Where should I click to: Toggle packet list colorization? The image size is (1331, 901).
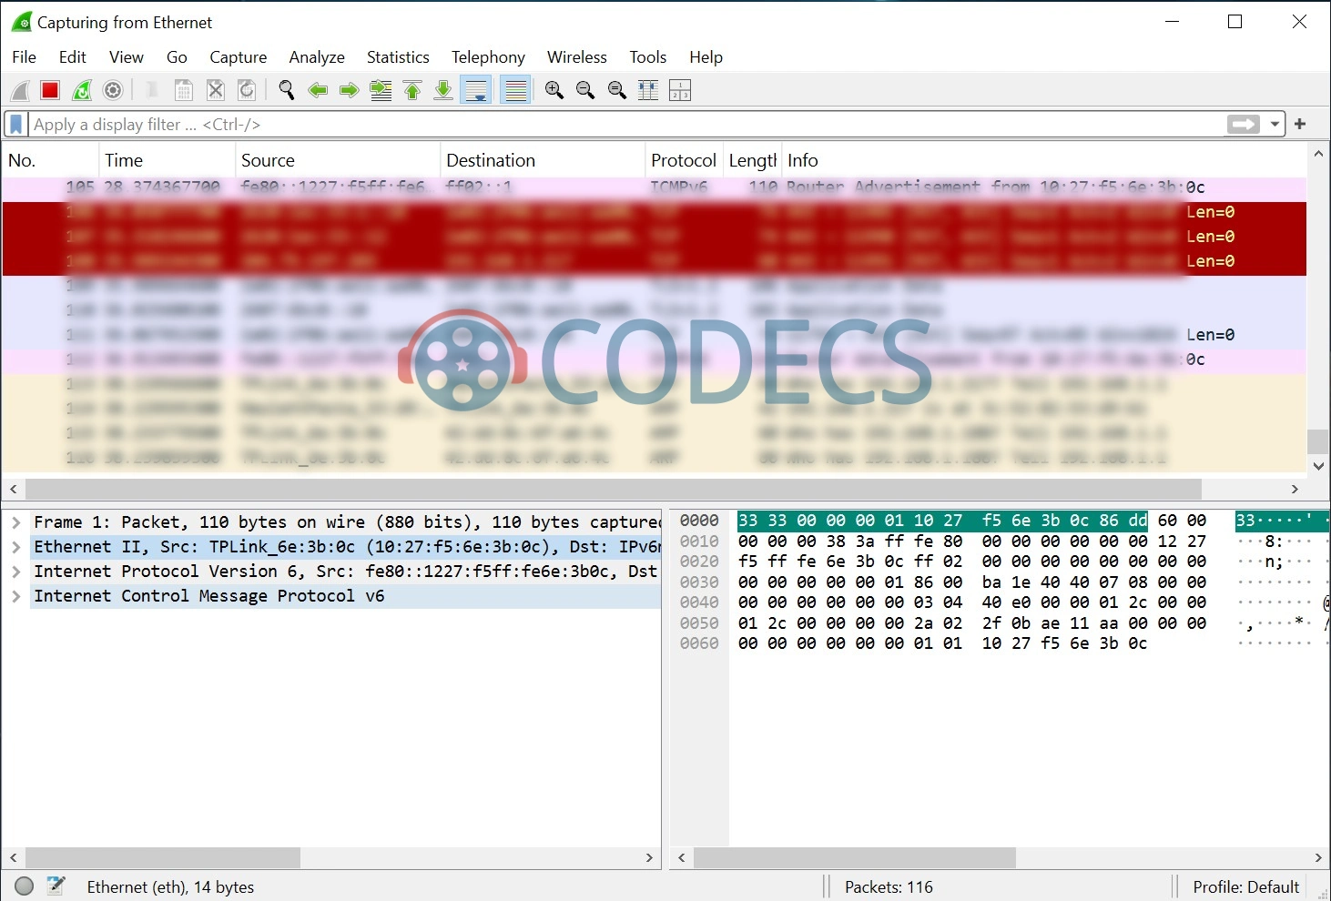coord(515,90)
